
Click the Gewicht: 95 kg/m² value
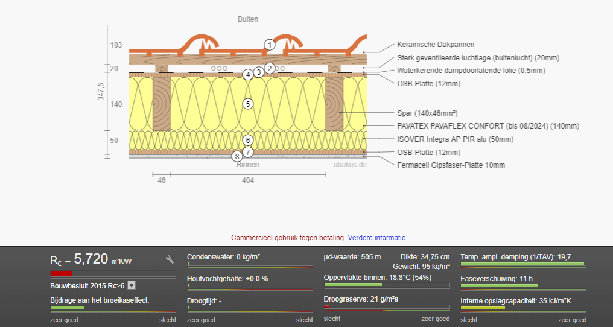tap(421, 267)
